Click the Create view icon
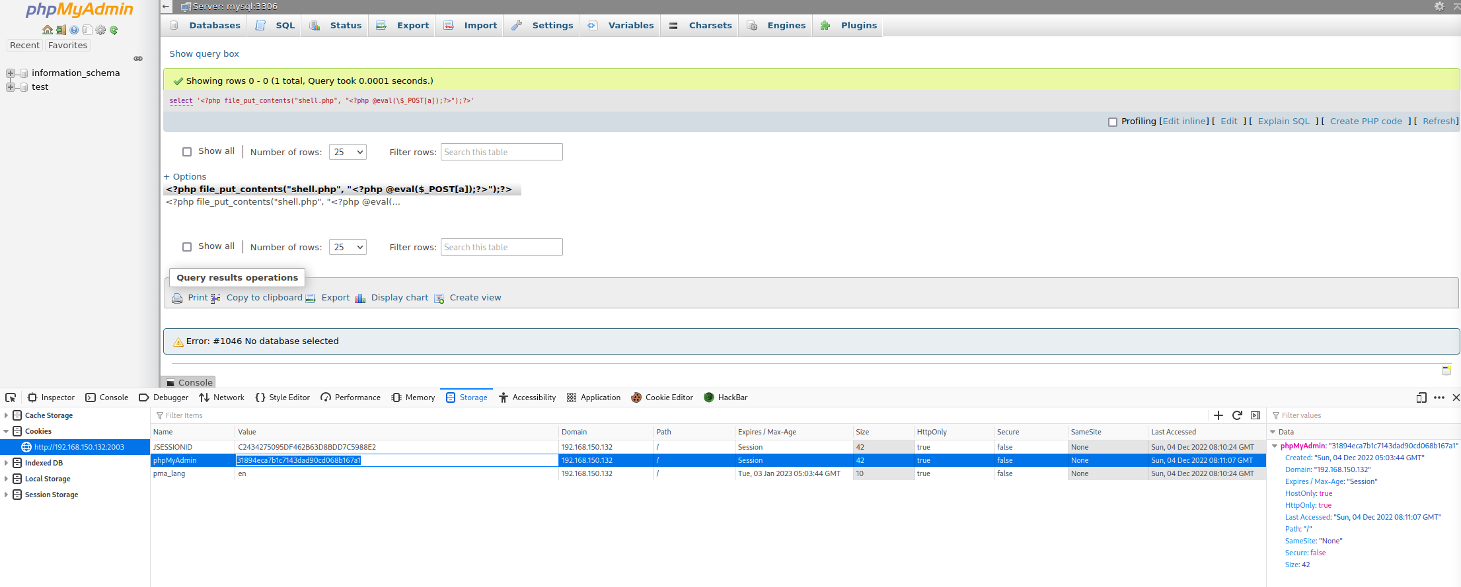This screenshot has height=587, width=1461. point(439,298)
